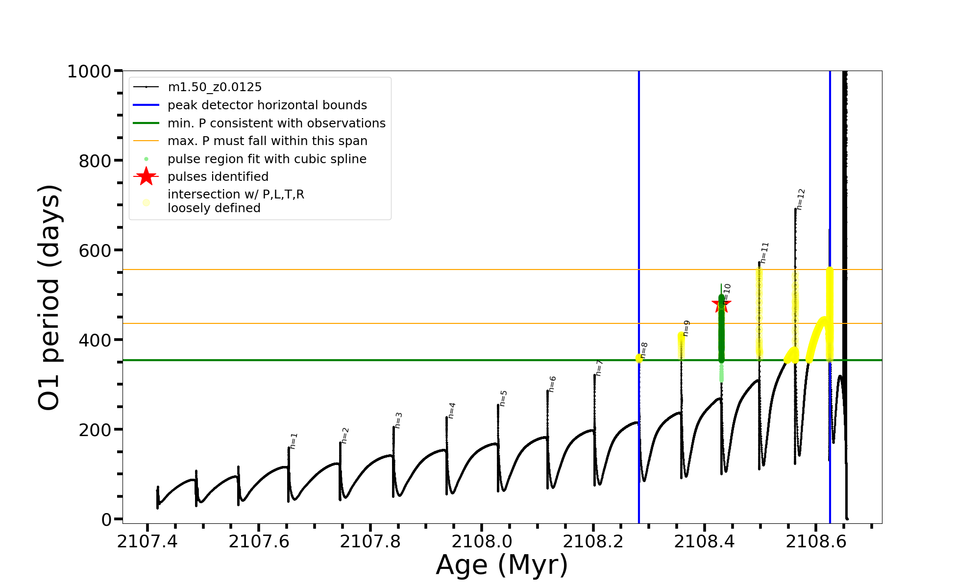Click the 2108.0 x-axis tick label
The width and height of the screenshot is (980, 588).
[482, 542]
